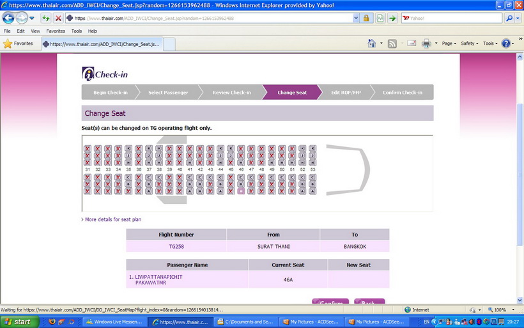Open the More details for seat plan link
524x328 pixels.
(112, 219)
